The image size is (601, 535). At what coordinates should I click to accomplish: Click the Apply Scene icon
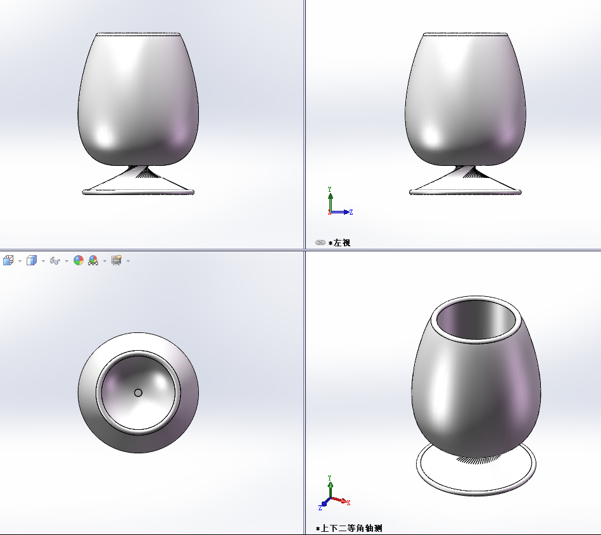click(x=93, y=261)
